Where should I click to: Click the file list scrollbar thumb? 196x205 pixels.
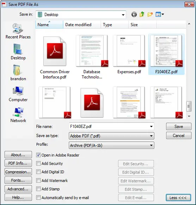point(189,106)
